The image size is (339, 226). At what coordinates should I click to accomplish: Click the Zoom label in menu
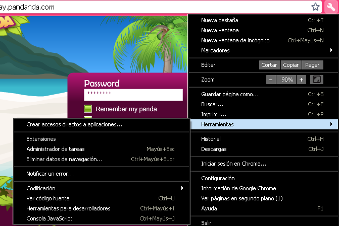pos(208,80)
